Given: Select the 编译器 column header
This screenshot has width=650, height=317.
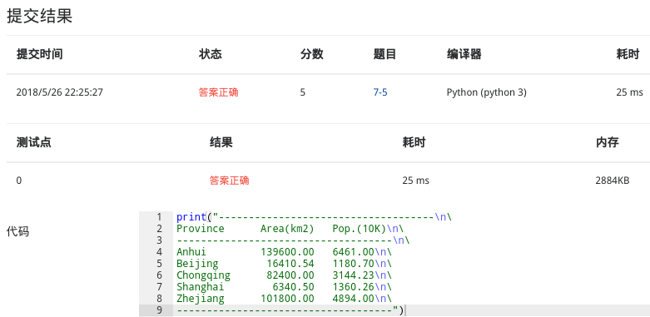Looking at the screenshot, I should tap(464, 54).
